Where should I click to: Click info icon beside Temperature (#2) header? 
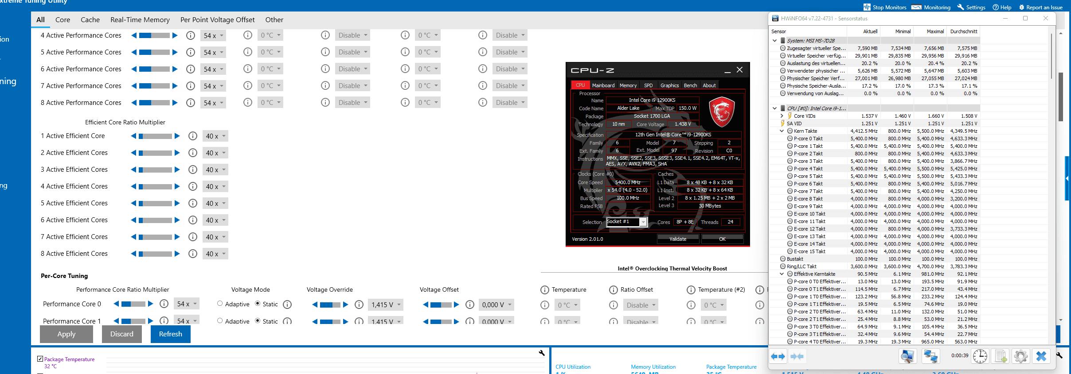point(691,290)
